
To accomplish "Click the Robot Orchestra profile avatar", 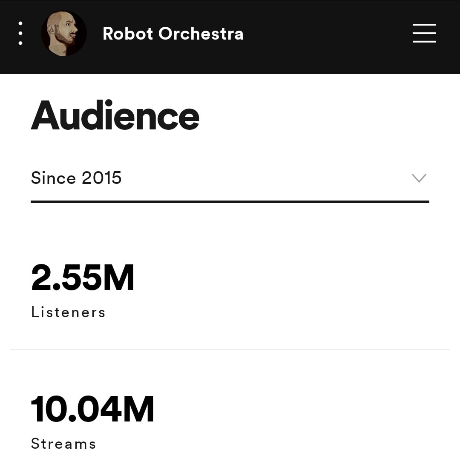I will (64, 34).
